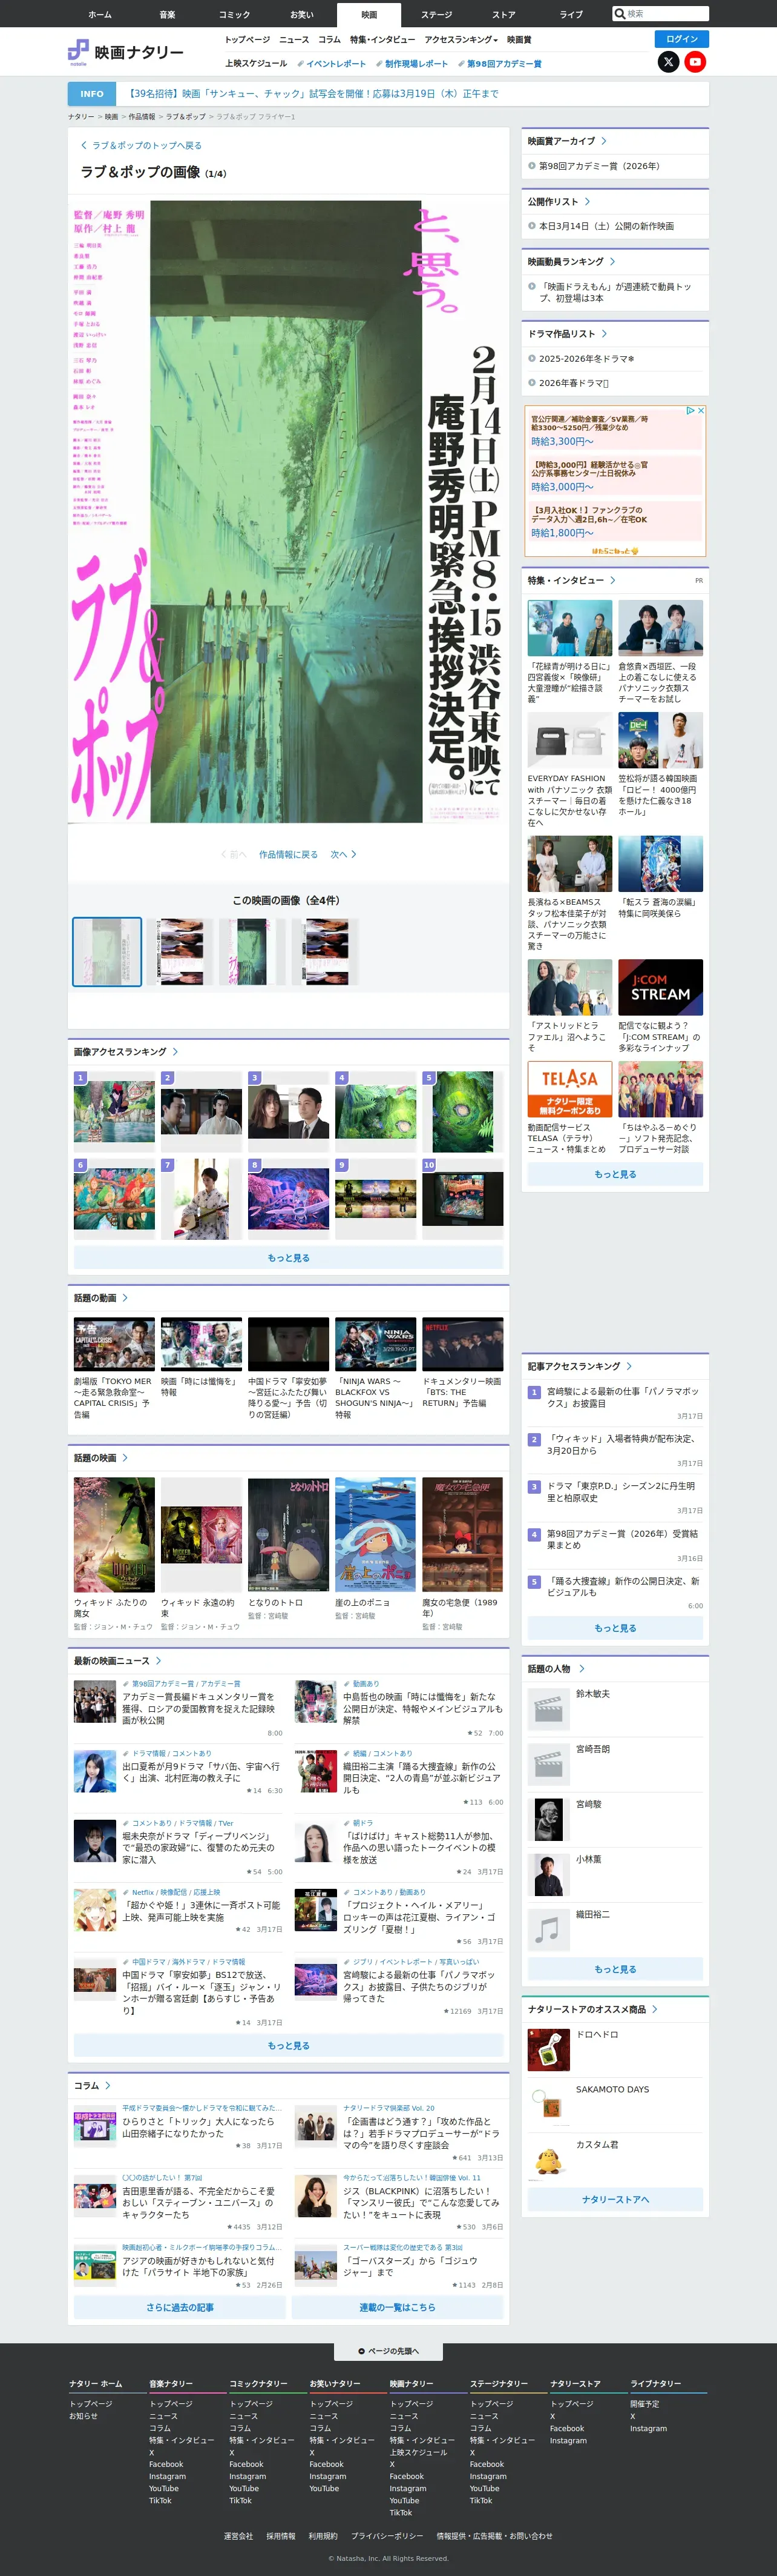Viewport: 777px width, 2576px height.
Task: Click the music-note placeholder icon for 織田裕二
Action: [x=548, y=1929]
